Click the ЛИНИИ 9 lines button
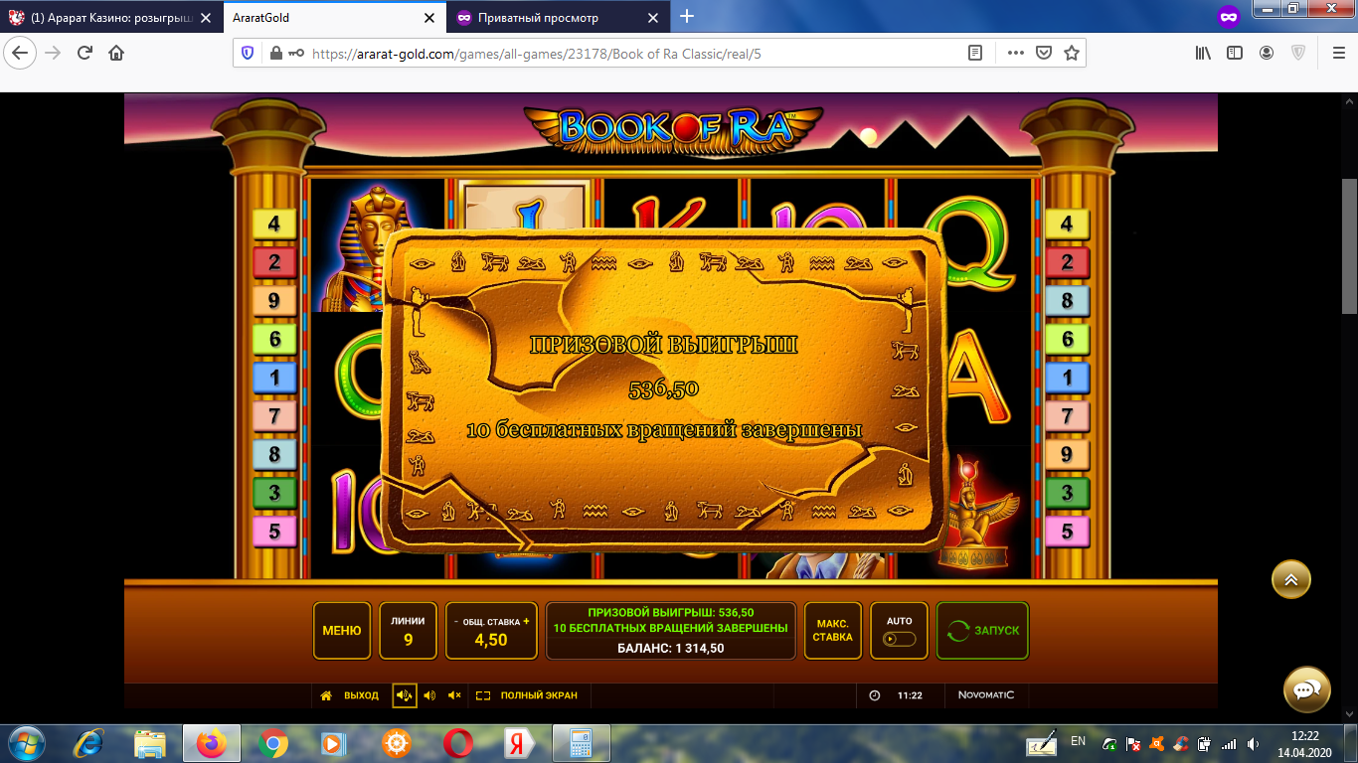This screenshot has height=763, width=1358. pos(408,631)
